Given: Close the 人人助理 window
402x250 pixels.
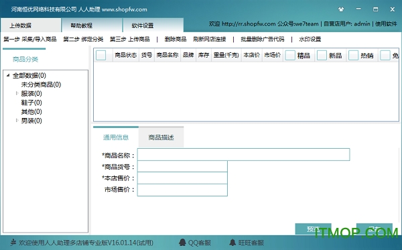Looking at the screenshot, I should coord(392,9).
